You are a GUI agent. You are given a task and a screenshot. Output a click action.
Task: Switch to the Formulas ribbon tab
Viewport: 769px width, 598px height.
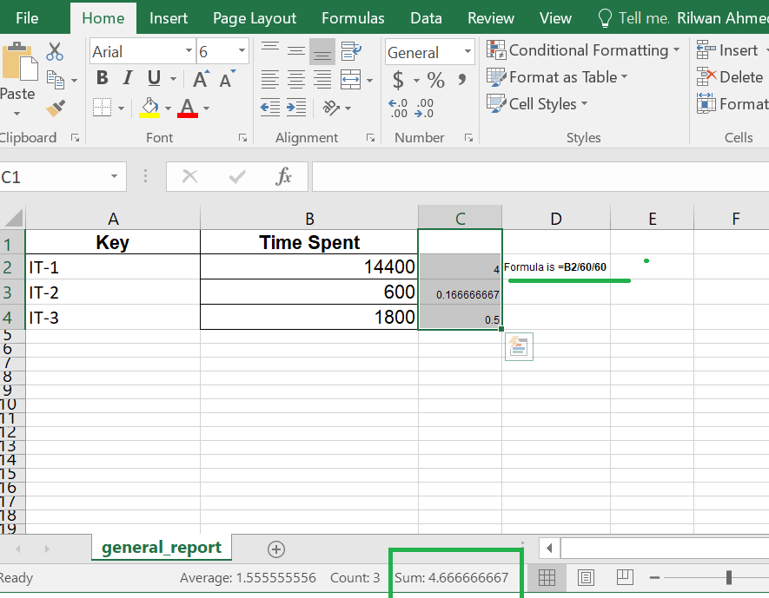click(353, 17)
